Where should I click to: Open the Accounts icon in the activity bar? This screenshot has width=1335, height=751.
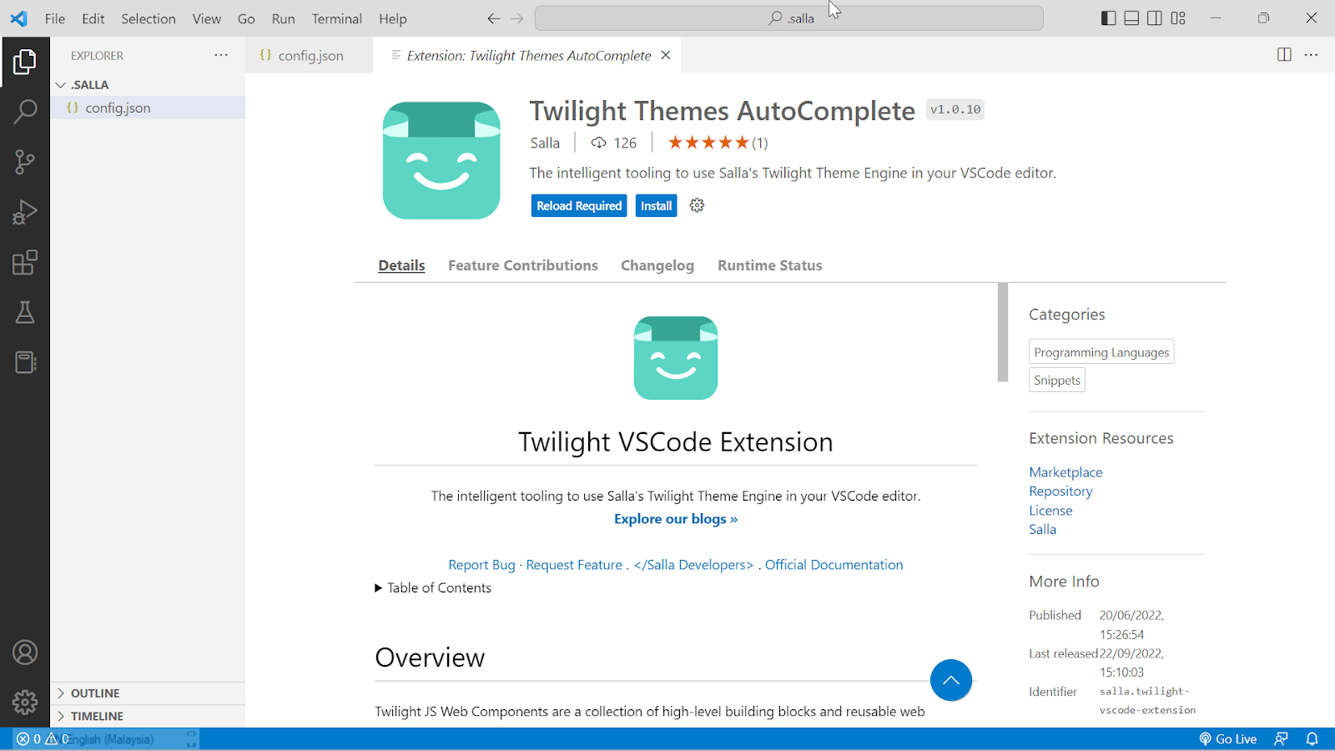25,652
